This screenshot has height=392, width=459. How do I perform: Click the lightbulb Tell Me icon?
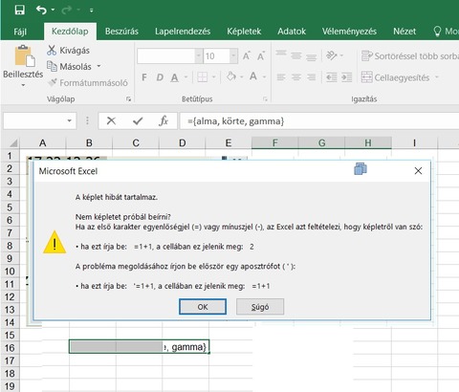point(437,31)
